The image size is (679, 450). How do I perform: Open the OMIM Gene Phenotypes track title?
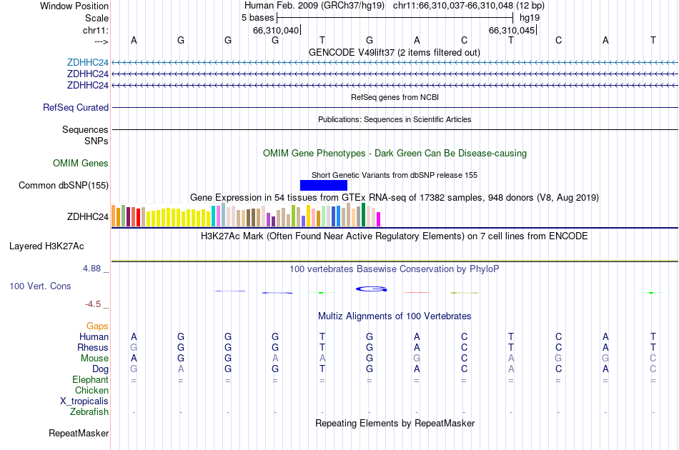tap(395, 153)
